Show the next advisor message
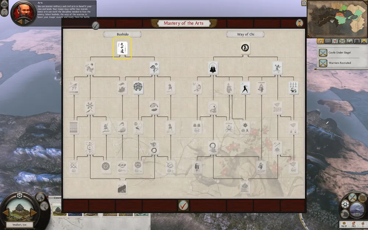The width and height of the screenshot is (368, 230). point(27,22)
